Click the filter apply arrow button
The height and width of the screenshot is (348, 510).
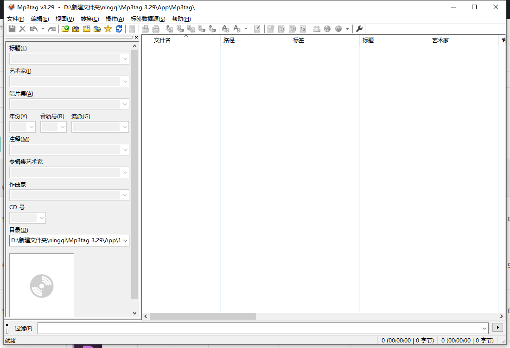(497, 328)
